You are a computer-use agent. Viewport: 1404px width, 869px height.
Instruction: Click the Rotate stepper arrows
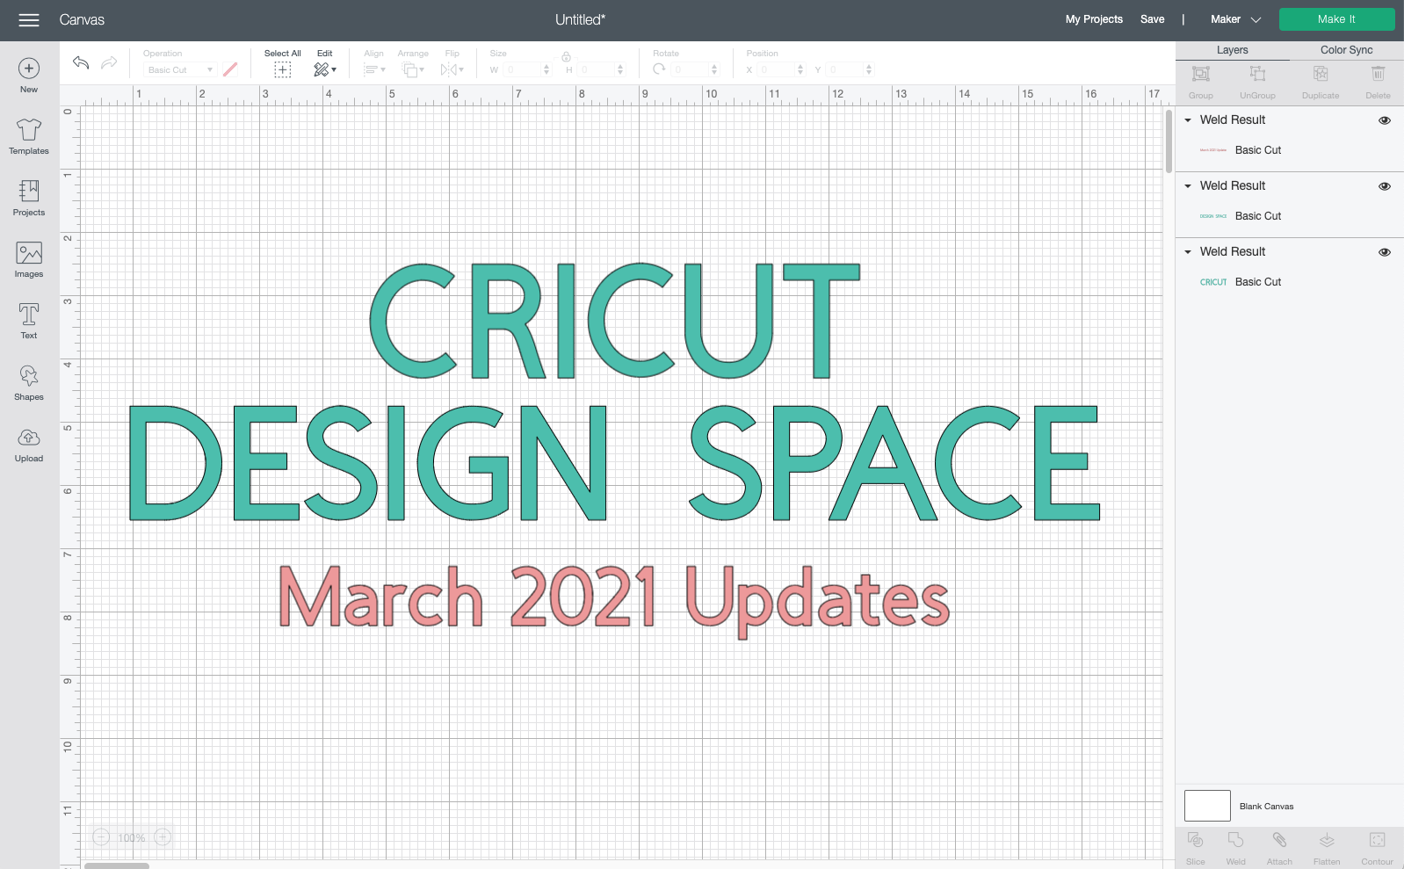(714, 69)
